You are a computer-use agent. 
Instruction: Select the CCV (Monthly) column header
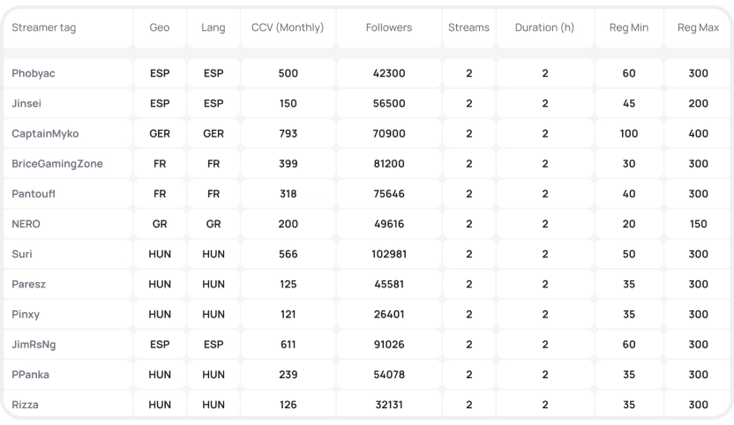pyautogui.click(x=288, y=27)
